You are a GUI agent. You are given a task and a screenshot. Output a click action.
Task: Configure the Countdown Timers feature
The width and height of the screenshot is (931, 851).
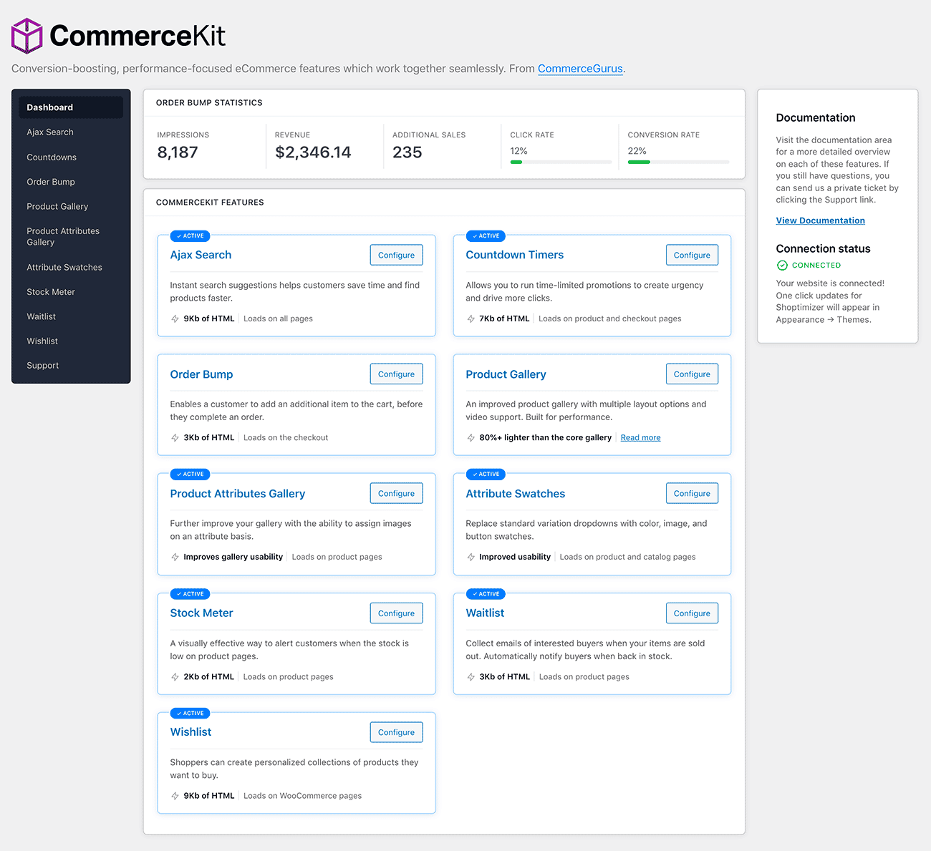(692, 255)
